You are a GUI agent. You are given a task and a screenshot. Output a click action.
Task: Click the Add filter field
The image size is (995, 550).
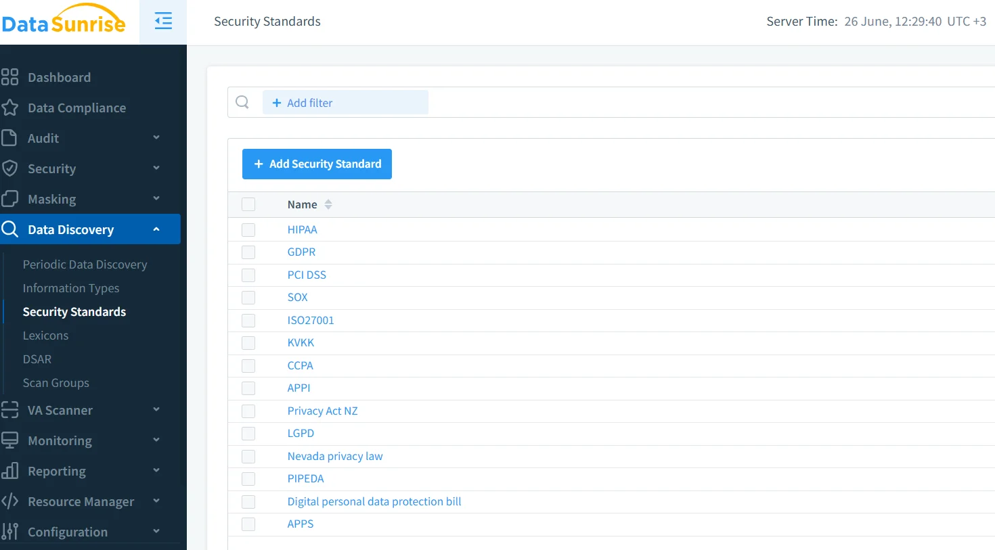point(345,103)
